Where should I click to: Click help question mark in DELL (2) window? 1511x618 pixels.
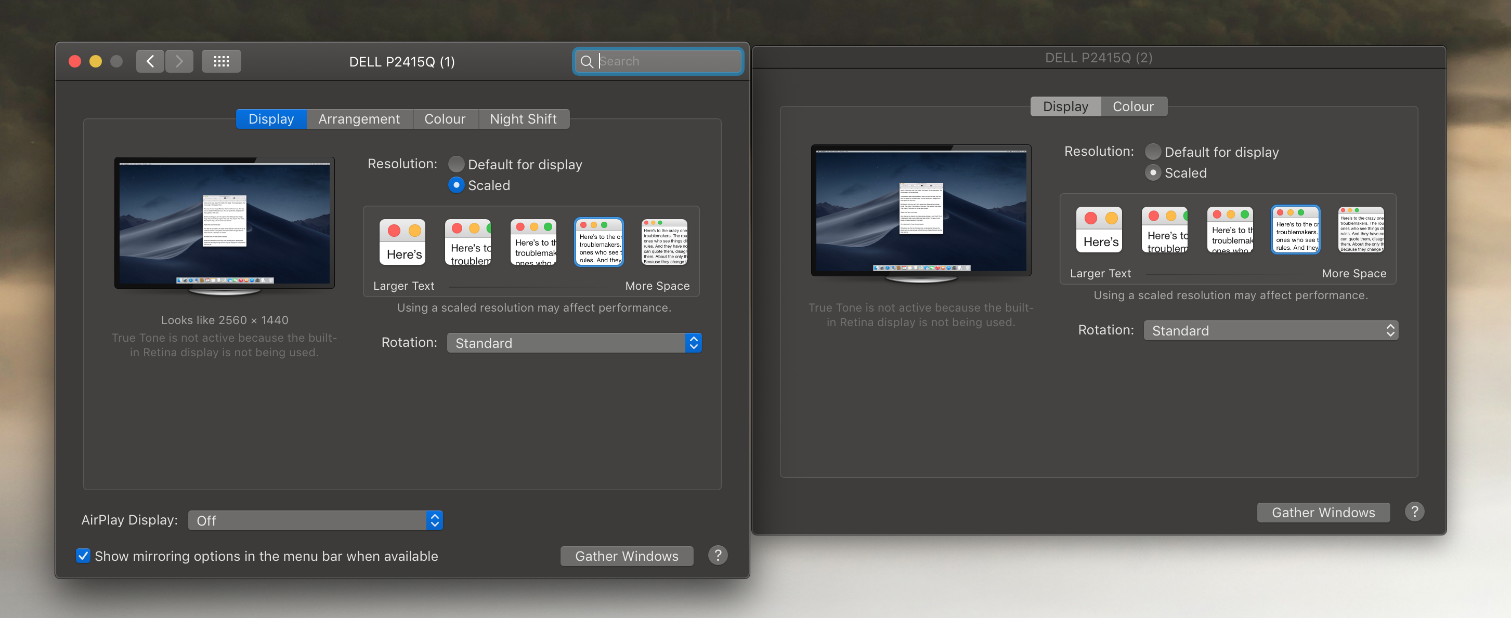pyautogui.click(x=1414, y=512)
